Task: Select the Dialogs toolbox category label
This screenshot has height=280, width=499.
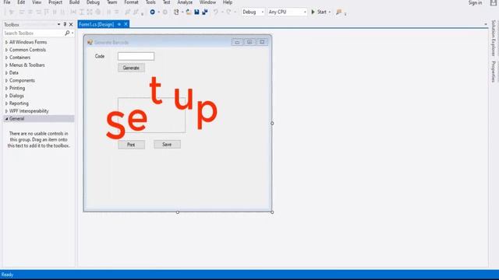Action: pyautogui.click(x=16, y=96)
